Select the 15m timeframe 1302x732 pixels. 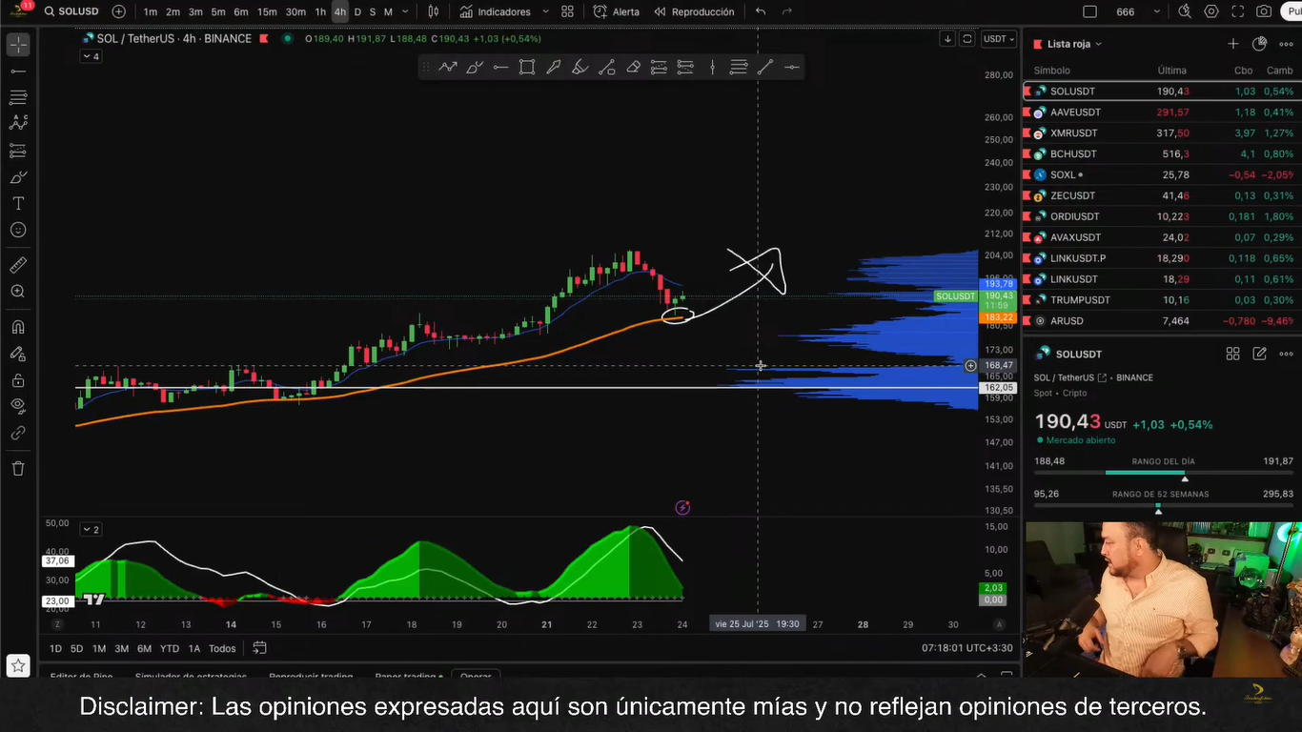point(268,11)
